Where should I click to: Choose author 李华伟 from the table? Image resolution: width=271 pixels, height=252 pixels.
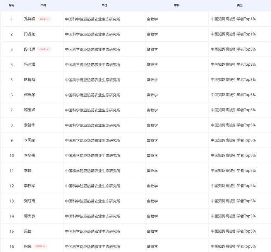[29, 155]
